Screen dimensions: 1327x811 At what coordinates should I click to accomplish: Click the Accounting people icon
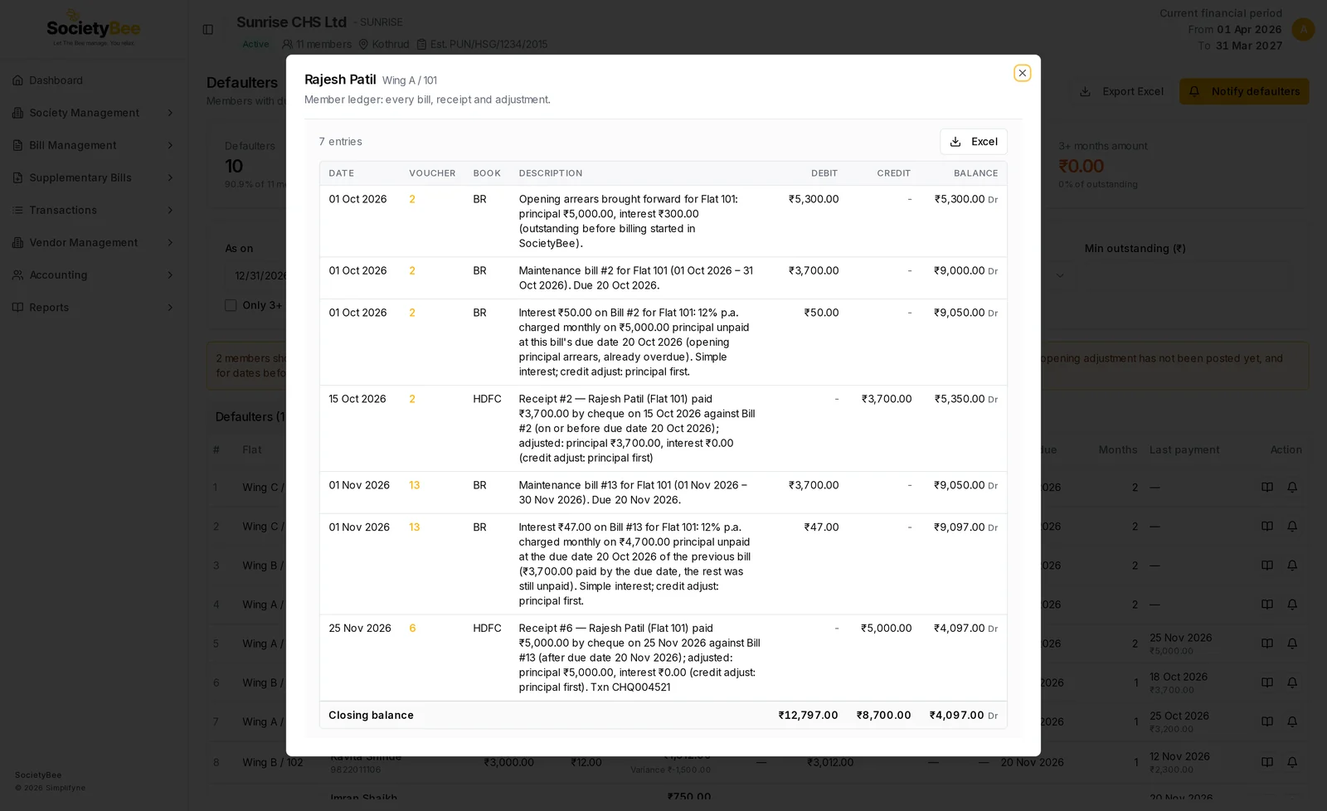click(17, 274)
